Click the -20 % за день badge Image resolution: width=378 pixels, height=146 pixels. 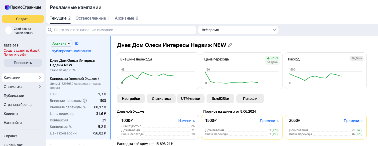coord(272,60)
